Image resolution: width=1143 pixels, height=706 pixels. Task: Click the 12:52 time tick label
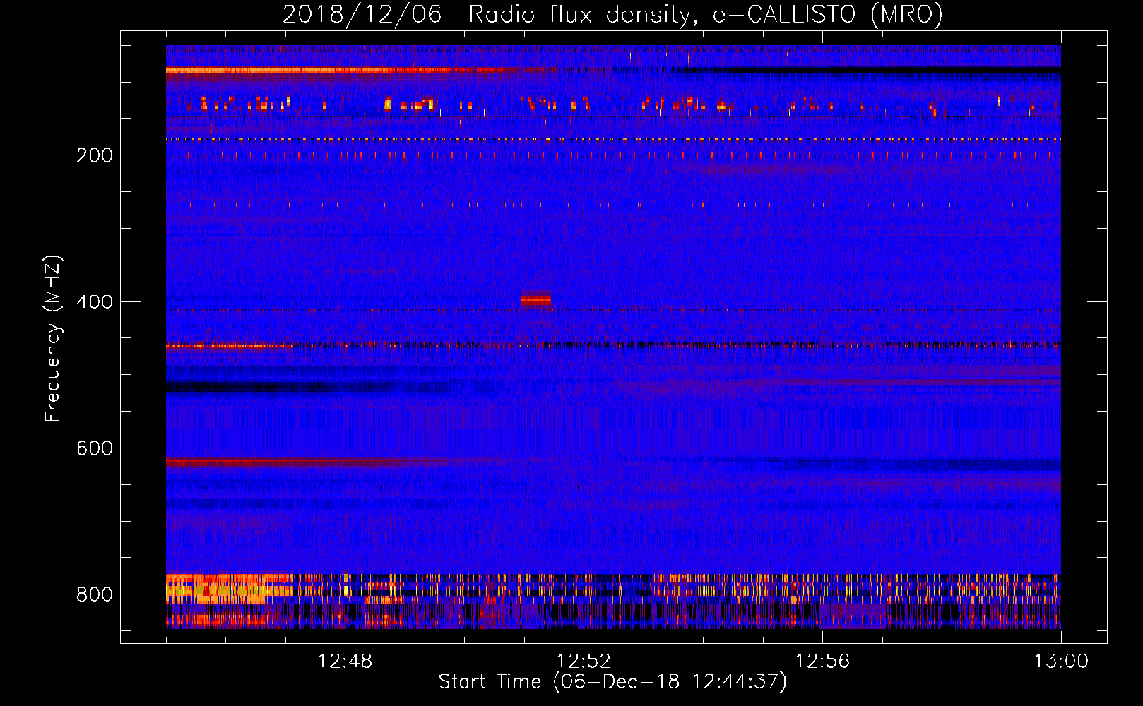pos(584,662)
